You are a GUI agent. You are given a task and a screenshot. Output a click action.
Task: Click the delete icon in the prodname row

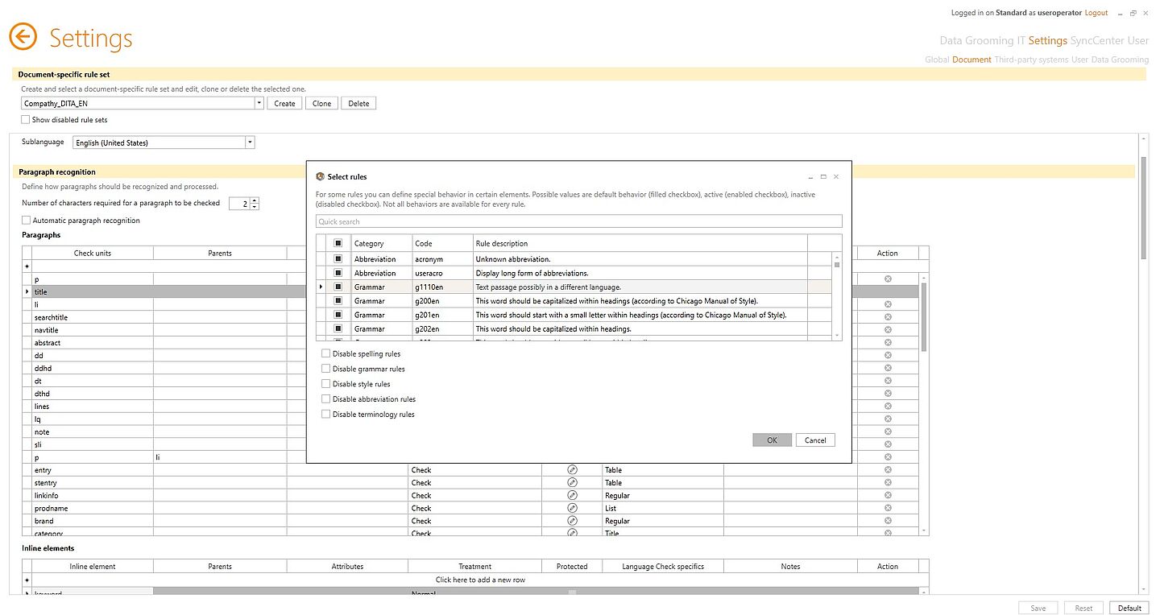coord(888,508)
